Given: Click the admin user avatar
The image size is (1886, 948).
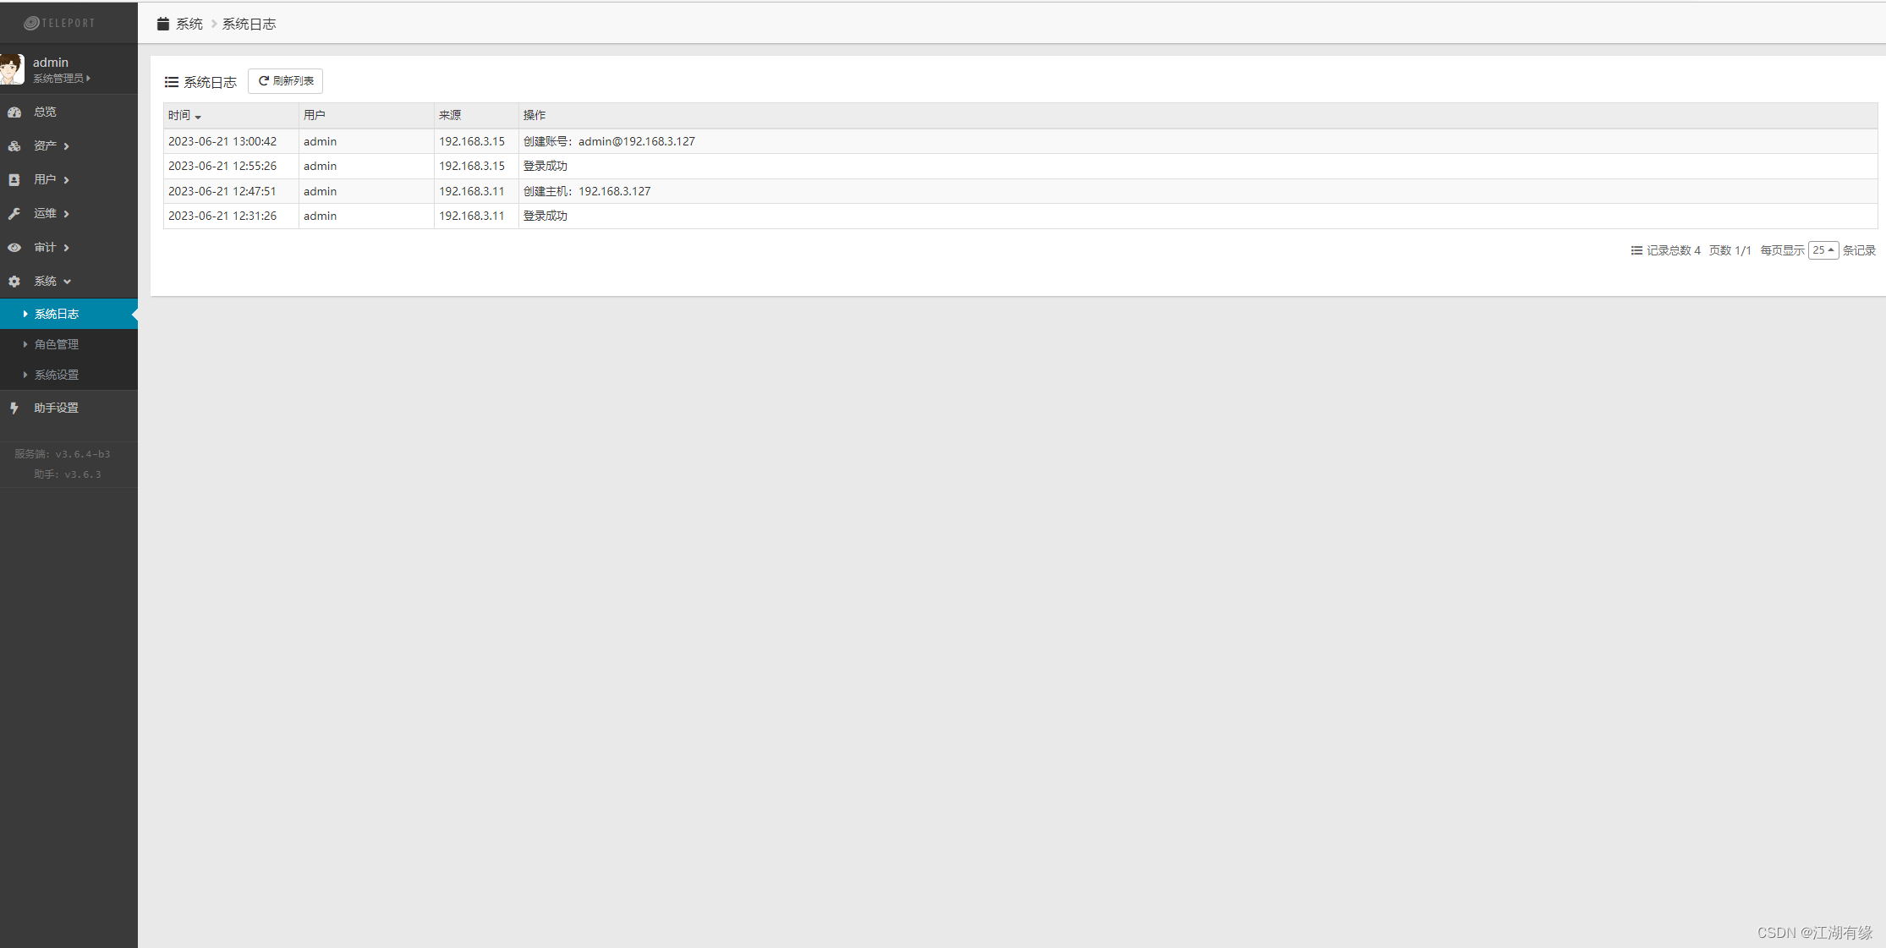Looking at the screenshot, I should pyautogui.click(x=12, y=69).
